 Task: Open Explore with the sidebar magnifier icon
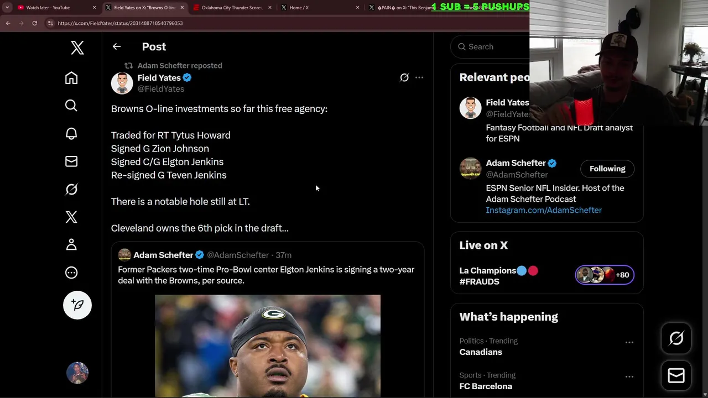71,106
